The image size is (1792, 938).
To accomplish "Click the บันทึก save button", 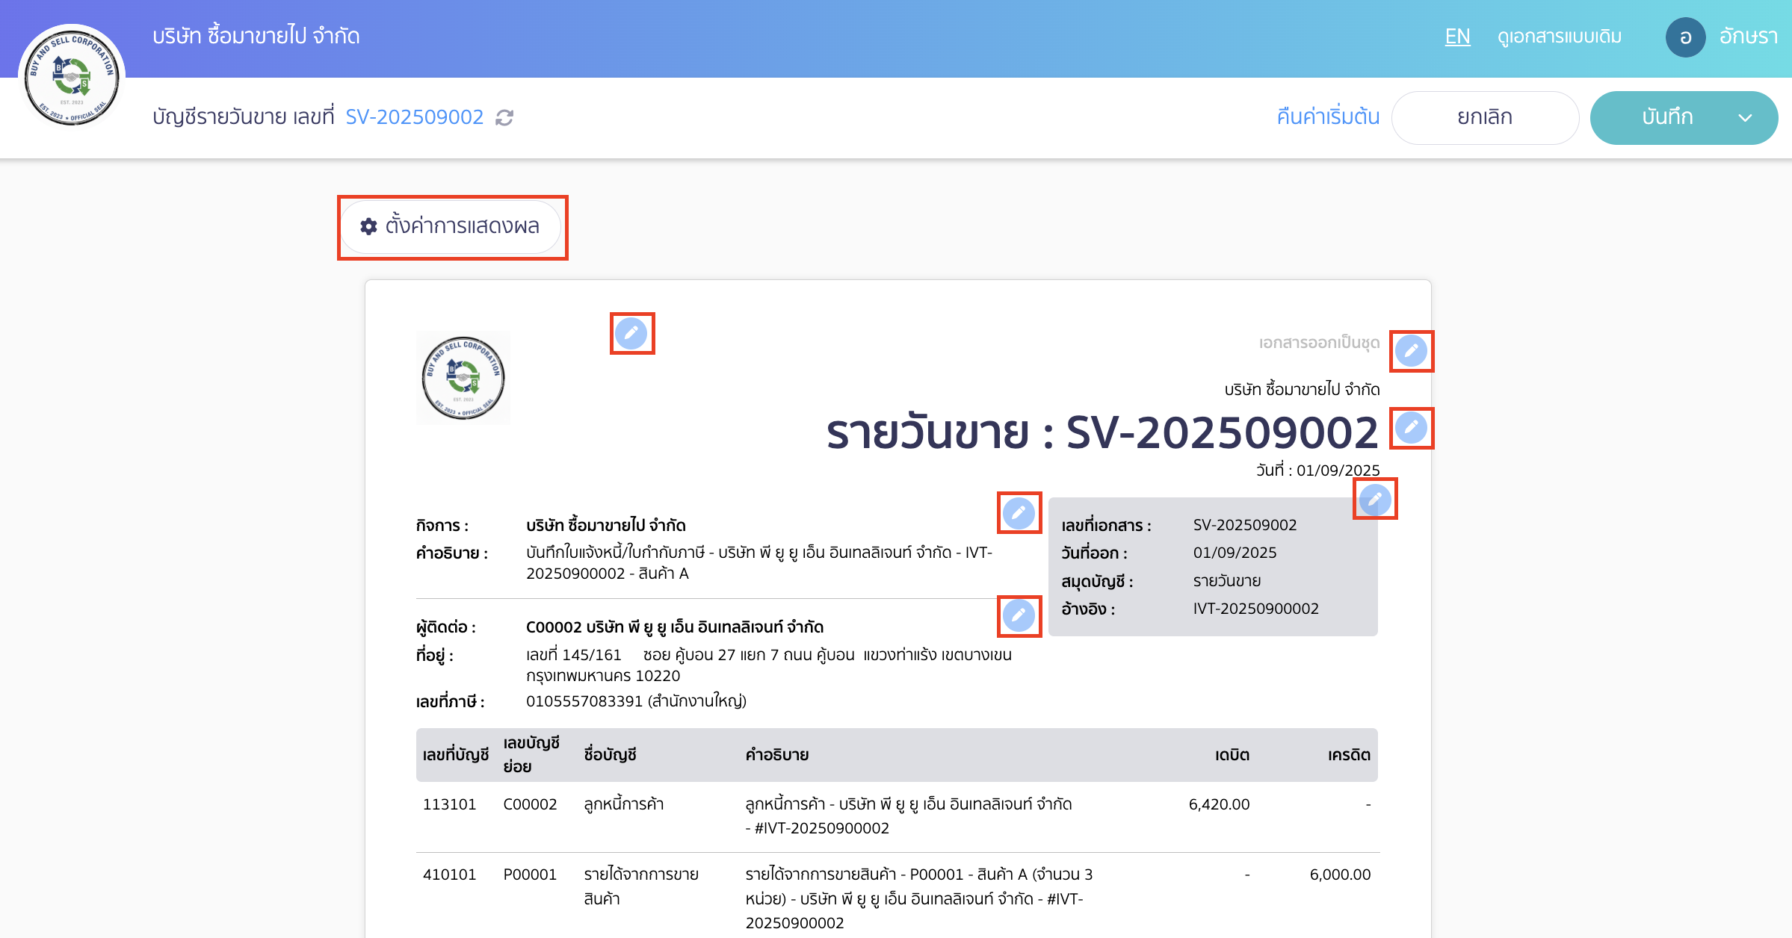I will 1666,117.
